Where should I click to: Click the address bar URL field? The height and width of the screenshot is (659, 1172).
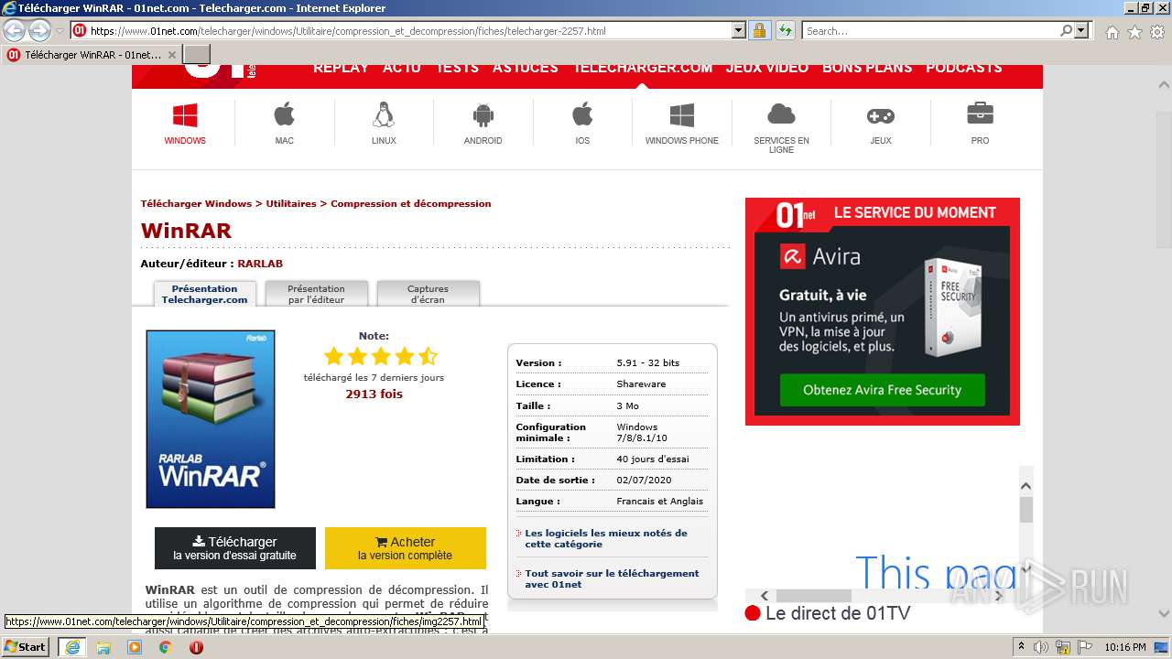409,31
